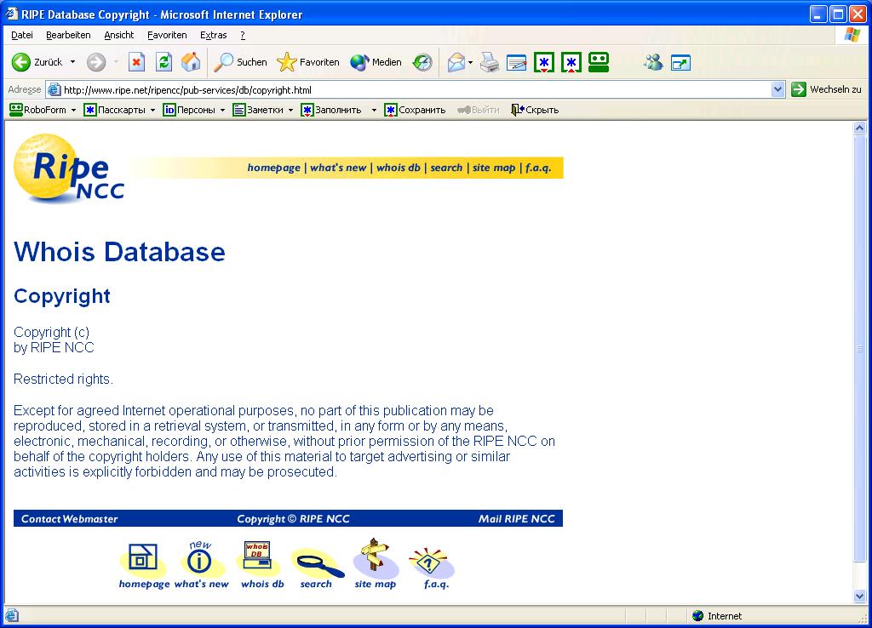This screenshot has height=628, width=872.
Task: Click homepage in the yellow navigation bar
Action: pyautogui.click(x=273, y=168)
